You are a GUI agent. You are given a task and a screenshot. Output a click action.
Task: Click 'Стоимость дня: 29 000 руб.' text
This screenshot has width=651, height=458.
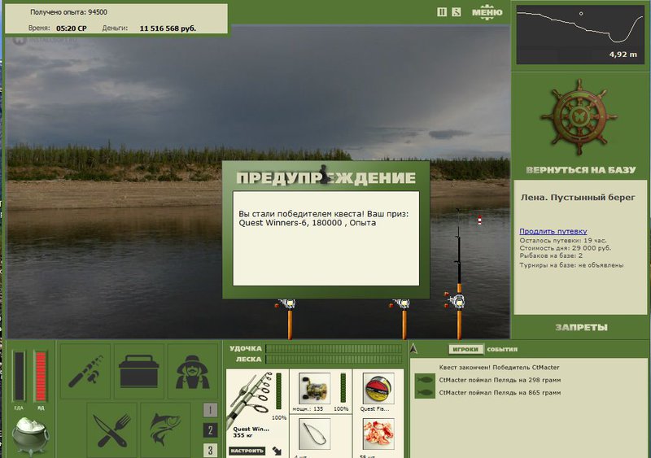565,248
